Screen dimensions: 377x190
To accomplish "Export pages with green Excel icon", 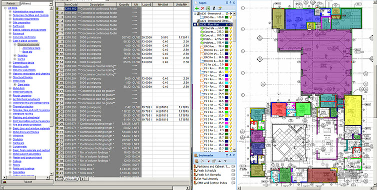I will (208, 8).
